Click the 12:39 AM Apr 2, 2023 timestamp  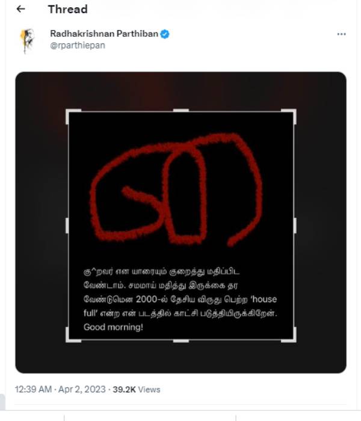61,389
